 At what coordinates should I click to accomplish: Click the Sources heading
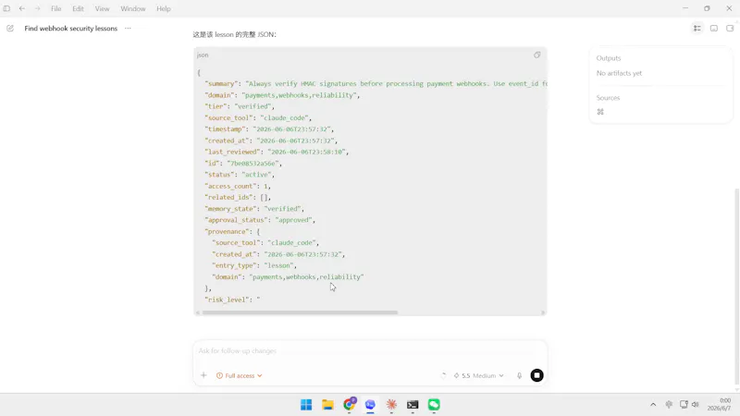[x=608, y=98]
